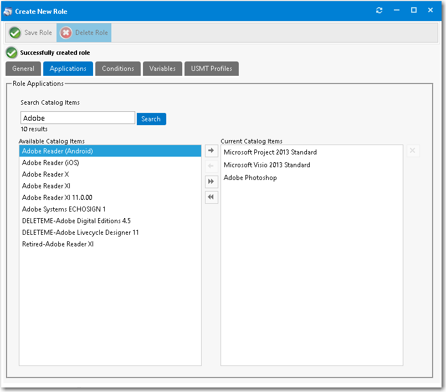
Task: Select Adobe Reader (iOS) in available list
Action: point(50,163)
